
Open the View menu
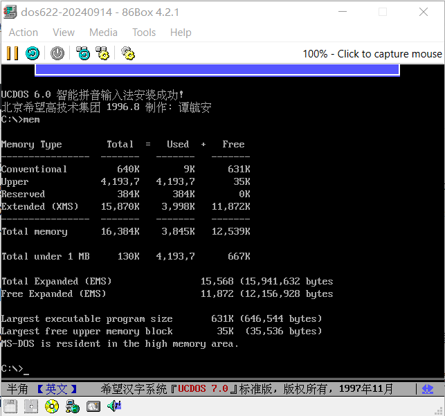64,33
